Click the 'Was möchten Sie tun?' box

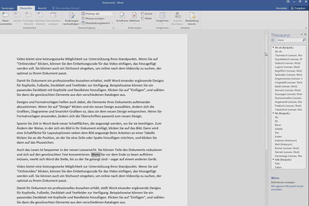(x=65, y=8)
